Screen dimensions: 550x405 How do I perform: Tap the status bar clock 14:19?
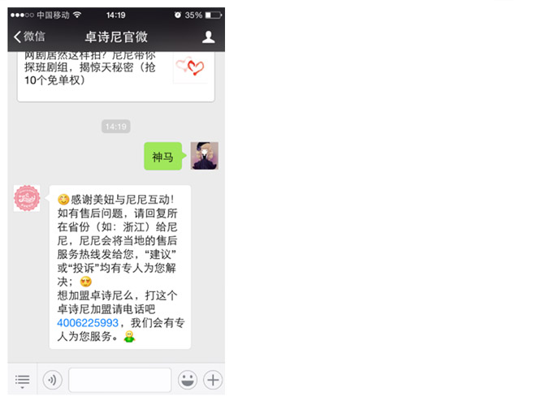(x=115, y=15)
